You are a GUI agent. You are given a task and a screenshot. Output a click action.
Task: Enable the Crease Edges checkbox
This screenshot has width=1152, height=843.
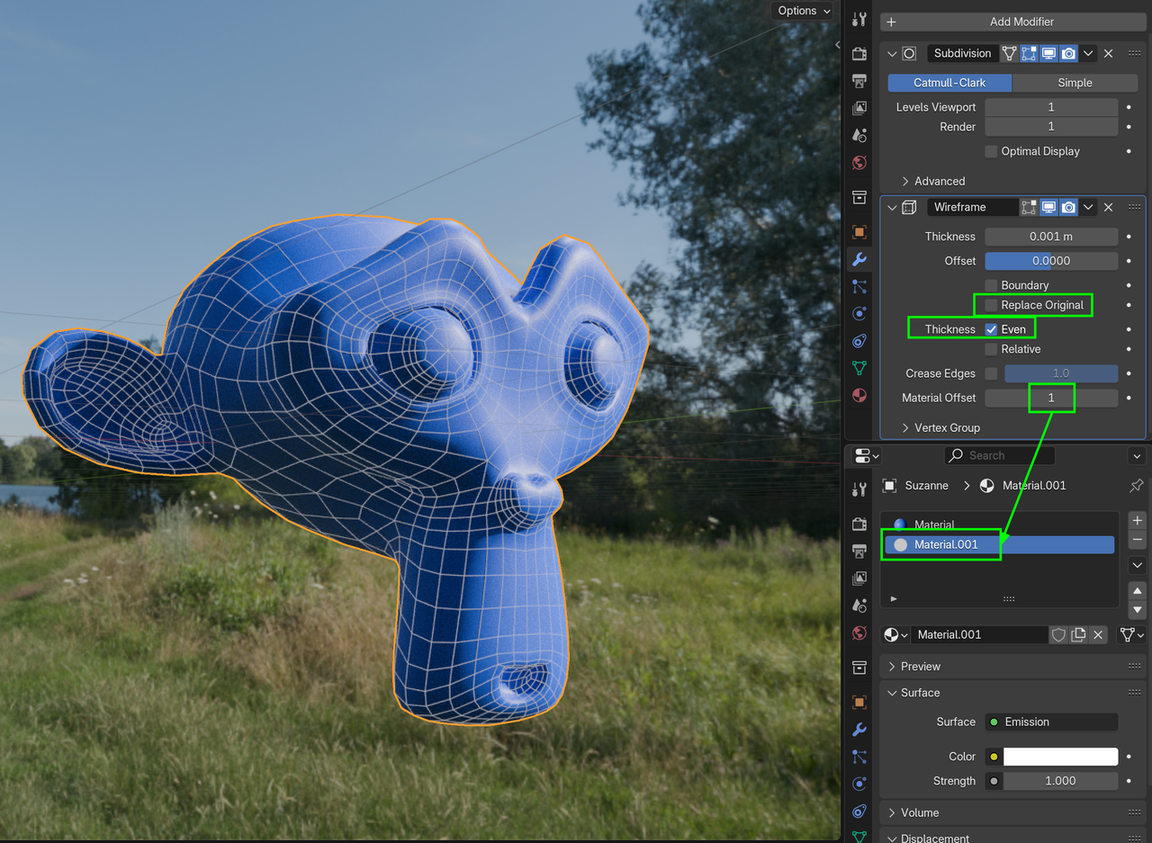pos(991,373)
